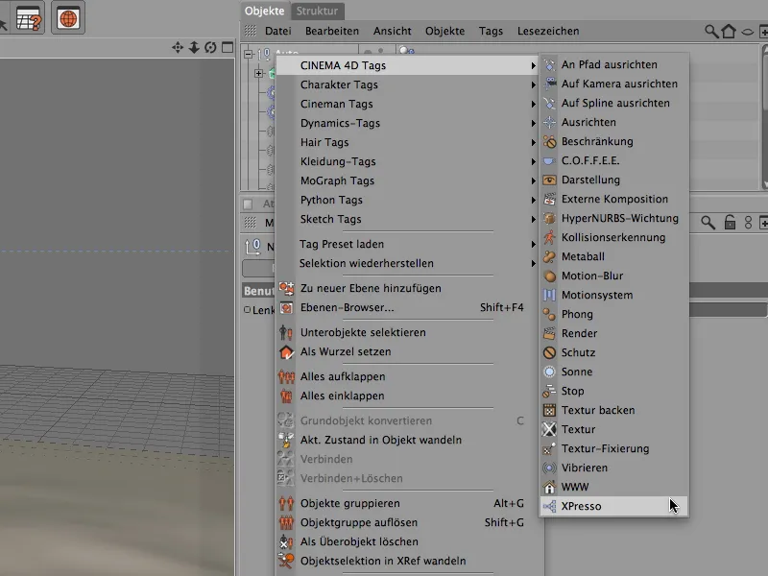Open the help table icon in top toolbar
This screenshot has width=768, height=576.
[x=29, y=18]
